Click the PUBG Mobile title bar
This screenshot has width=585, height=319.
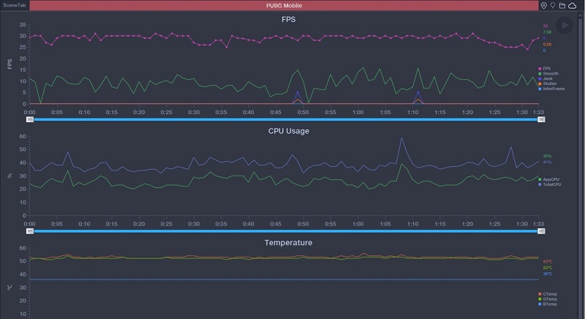tap(284, 6)
